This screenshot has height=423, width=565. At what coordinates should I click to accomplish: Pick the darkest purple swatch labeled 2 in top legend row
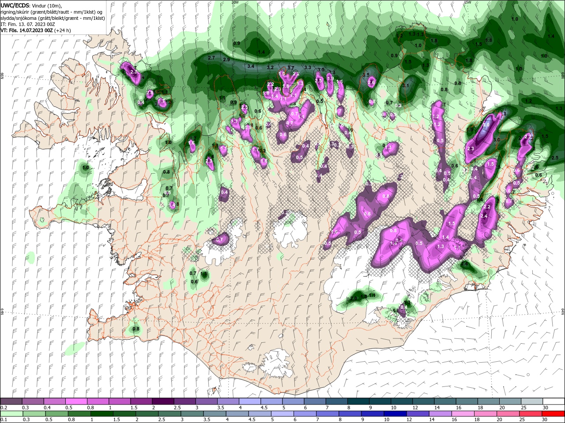coord(163,401)
